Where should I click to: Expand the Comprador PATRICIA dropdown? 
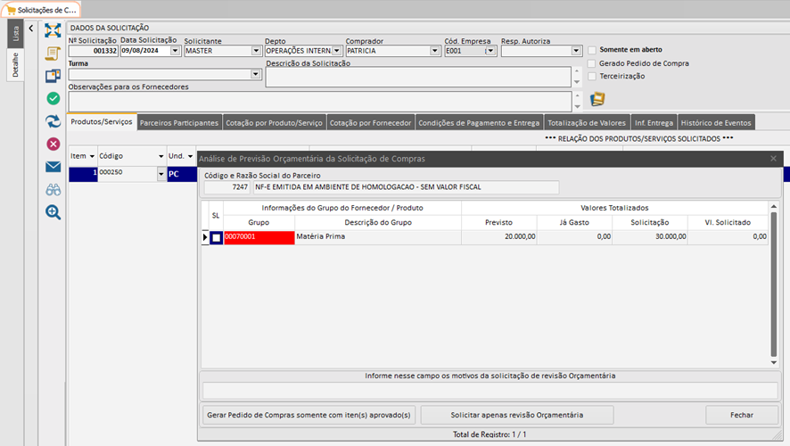coord(434,51)
